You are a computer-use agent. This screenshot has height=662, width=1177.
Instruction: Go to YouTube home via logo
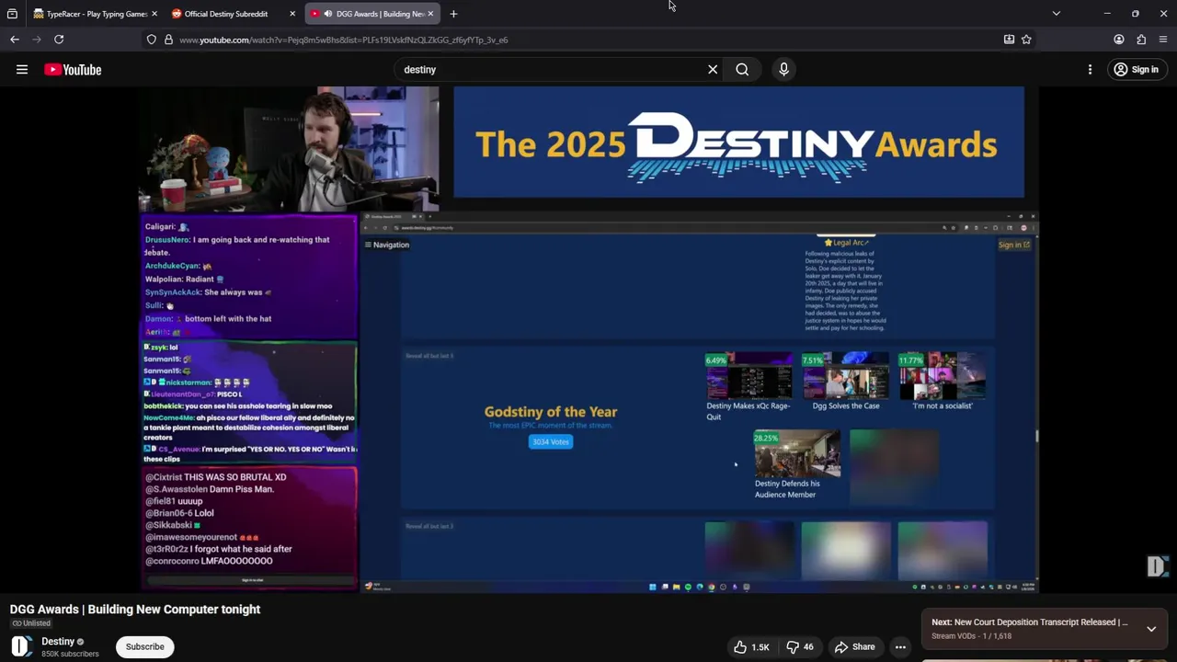(x=73, y=70)
